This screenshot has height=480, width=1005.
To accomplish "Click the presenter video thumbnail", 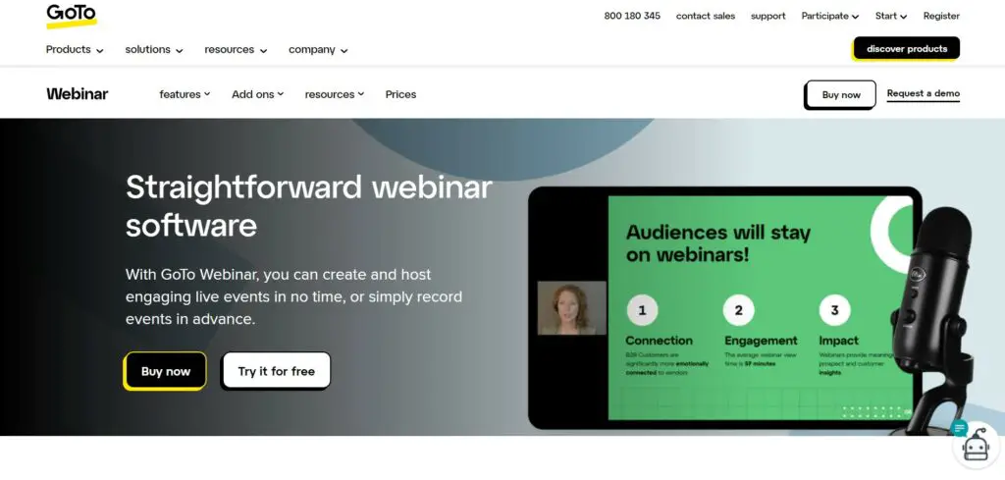I will pos(572,307).
